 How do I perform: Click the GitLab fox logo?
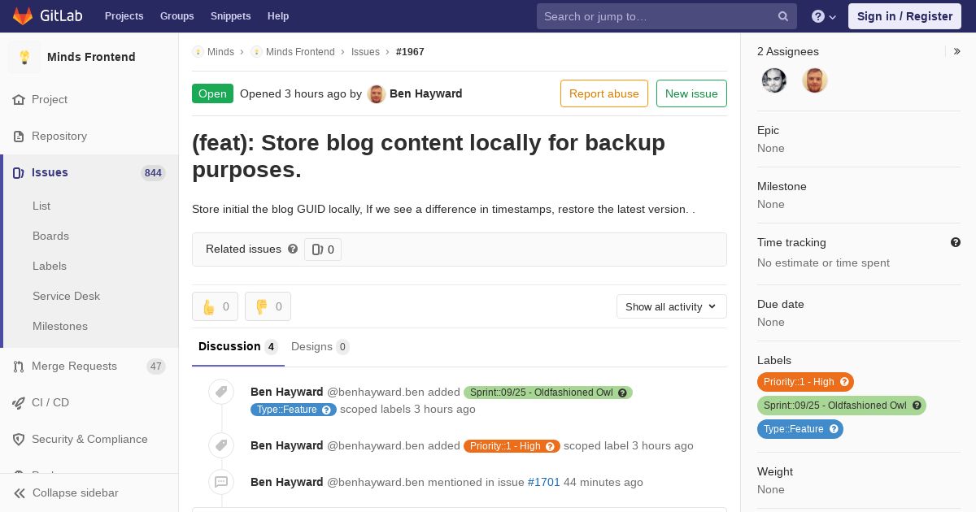[23, 15]
